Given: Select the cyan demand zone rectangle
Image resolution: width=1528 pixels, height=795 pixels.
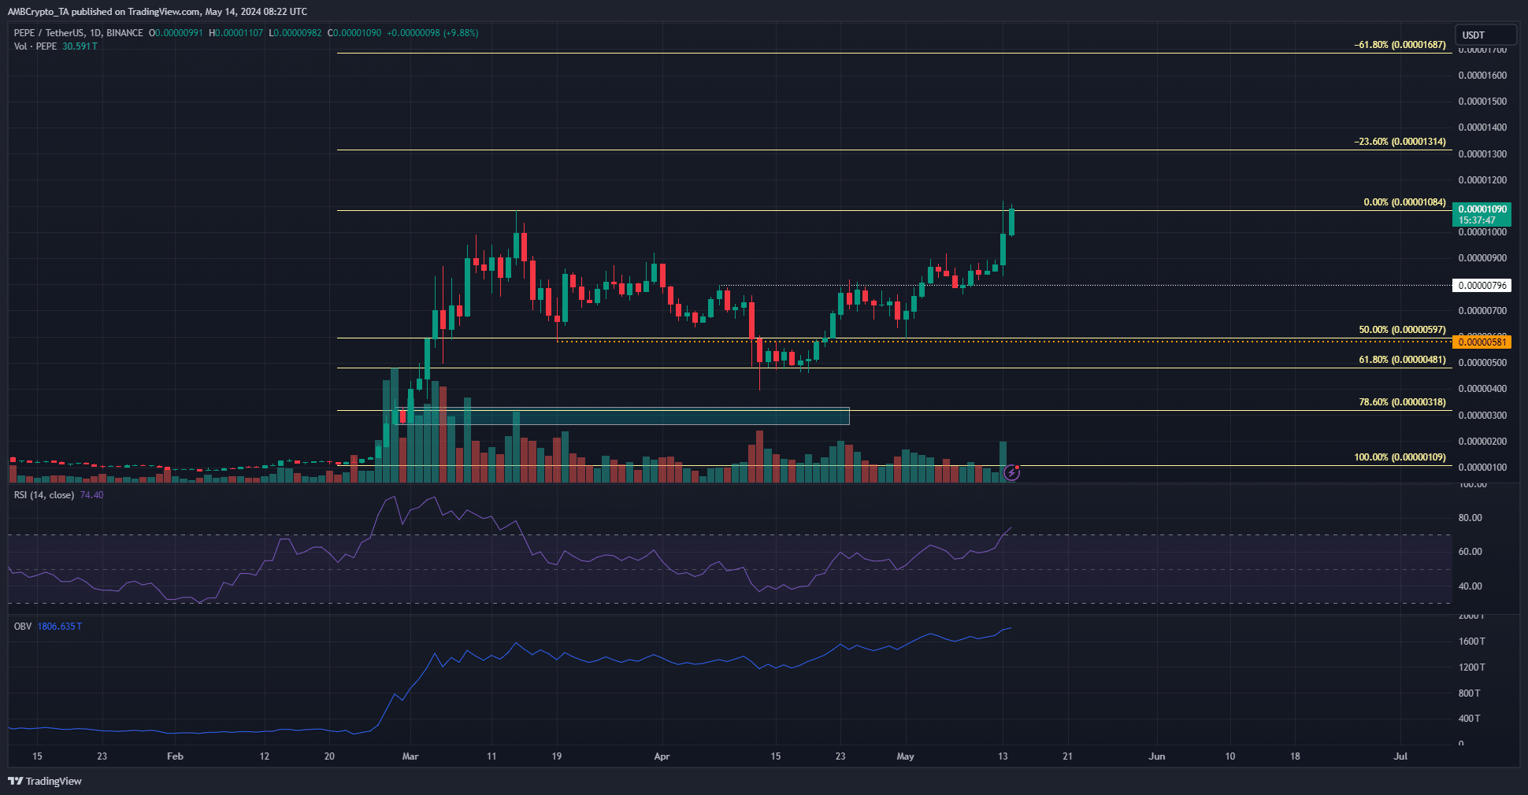Looking at the screenshot, I should tap(621, 416).
